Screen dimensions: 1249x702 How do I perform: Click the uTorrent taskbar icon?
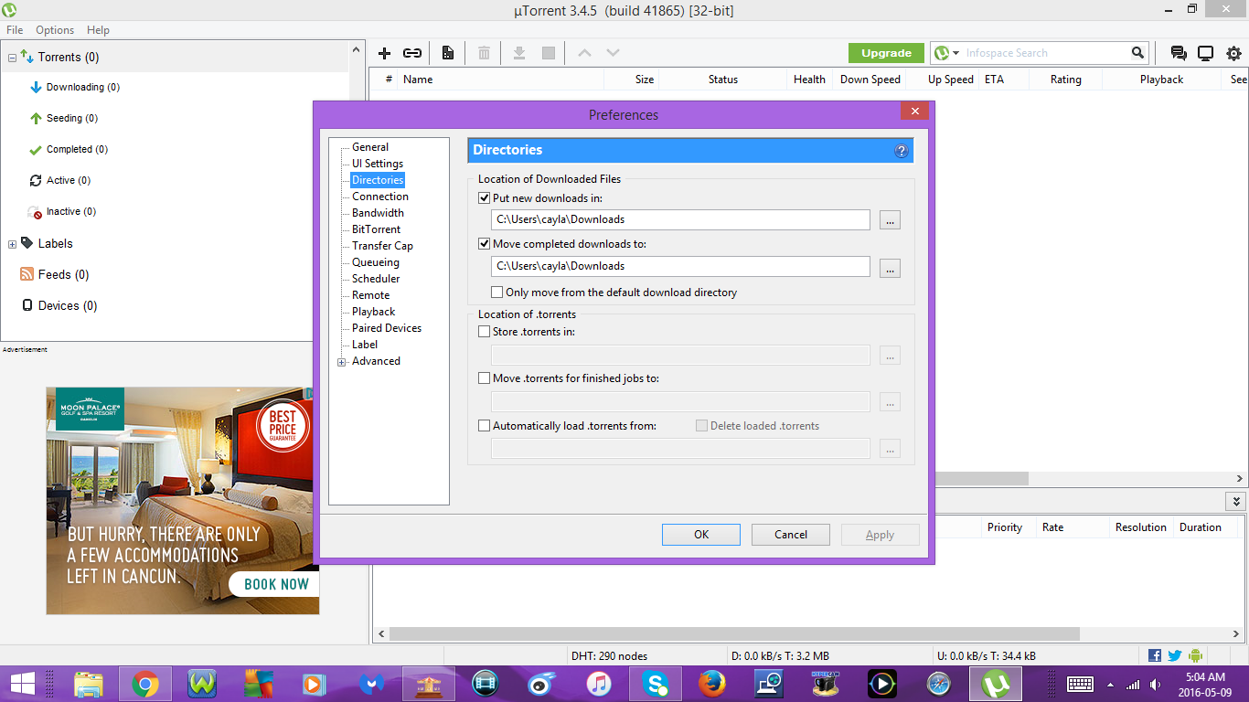995,684
